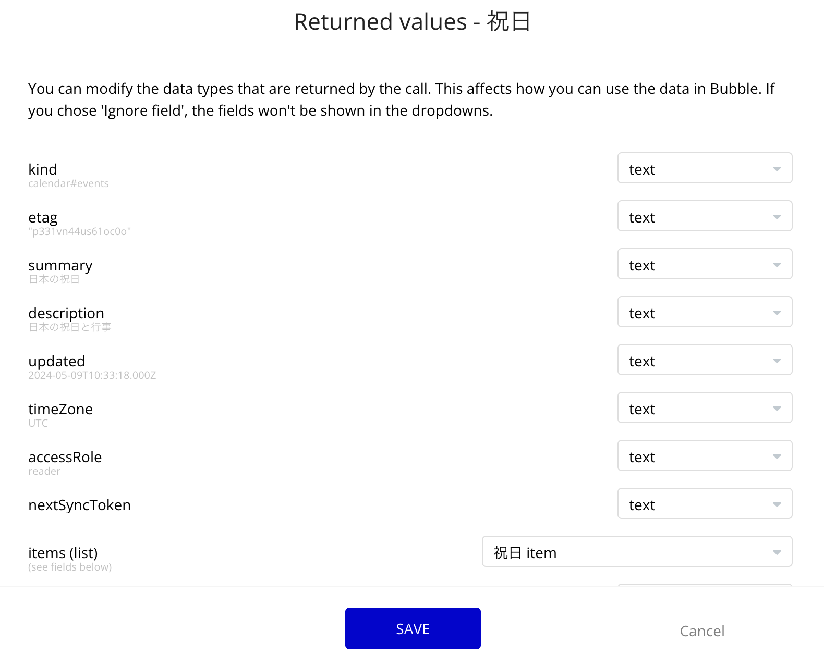Click the summary dropdown caret icon
The width and height of the screenshot is (824, 667).
coord(777,265)
